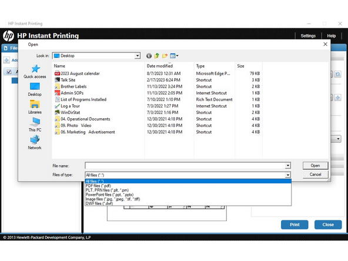
Task: Select the WinDirStat shortcut
Action: pyautogui.click(x=67, y=112)
